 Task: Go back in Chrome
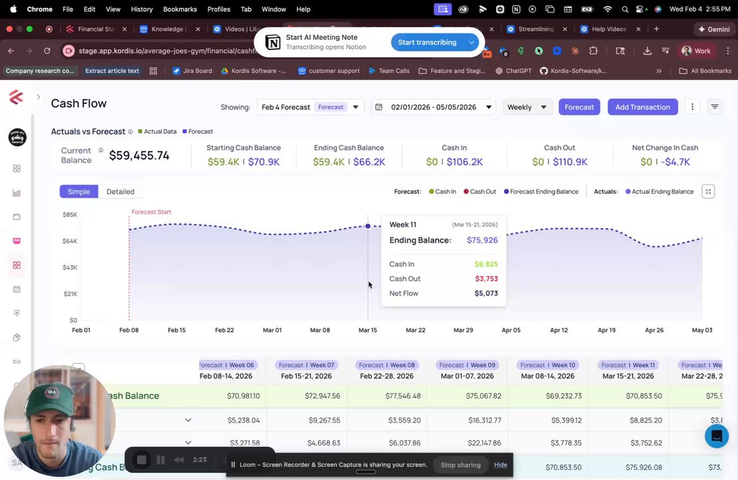tap(11, 51)
